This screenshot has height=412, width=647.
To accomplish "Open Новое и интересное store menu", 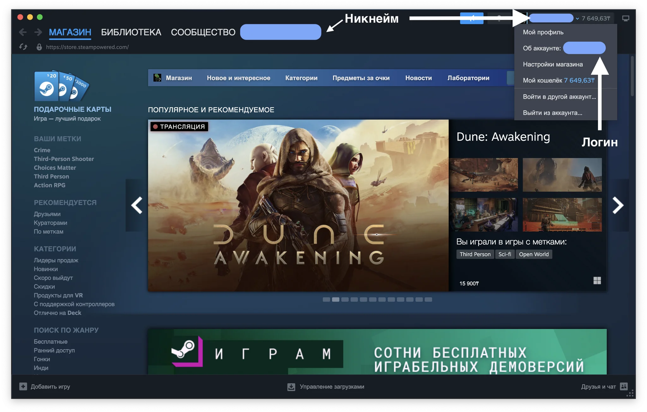I will coord(239,78).
